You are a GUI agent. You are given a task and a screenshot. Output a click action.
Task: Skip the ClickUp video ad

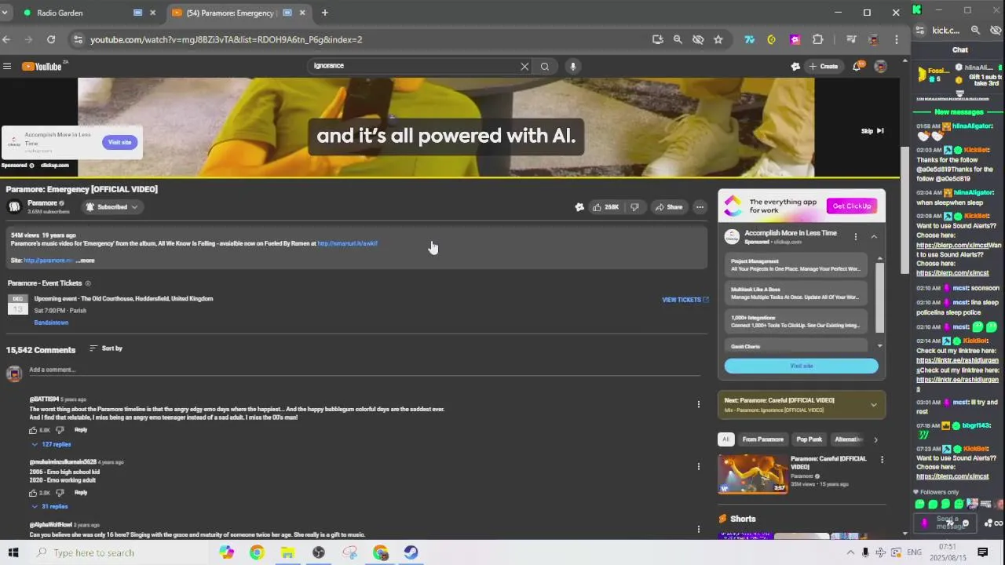(872, 131)
